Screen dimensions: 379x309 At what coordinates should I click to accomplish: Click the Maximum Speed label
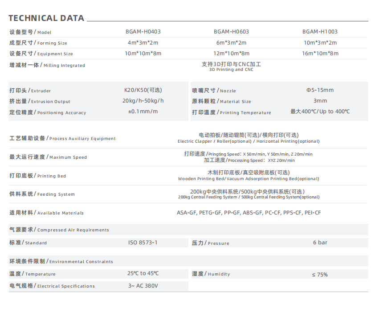(x=48, y=157)
